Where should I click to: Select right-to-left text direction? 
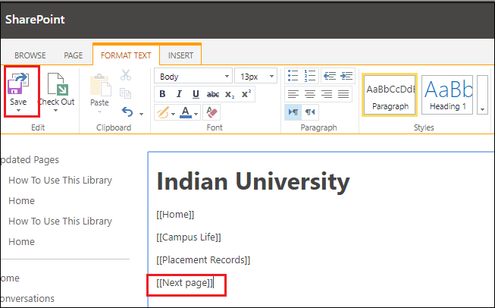click(x=310, y=112)
